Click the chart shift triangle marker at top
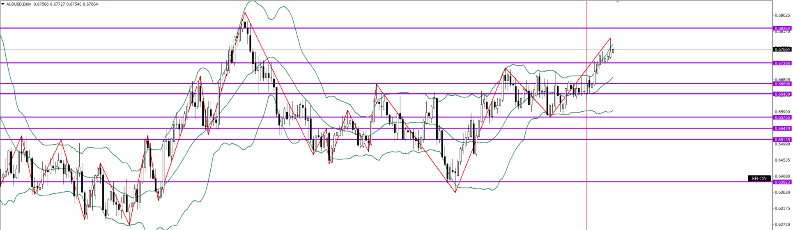 click(x=617, y=2)
